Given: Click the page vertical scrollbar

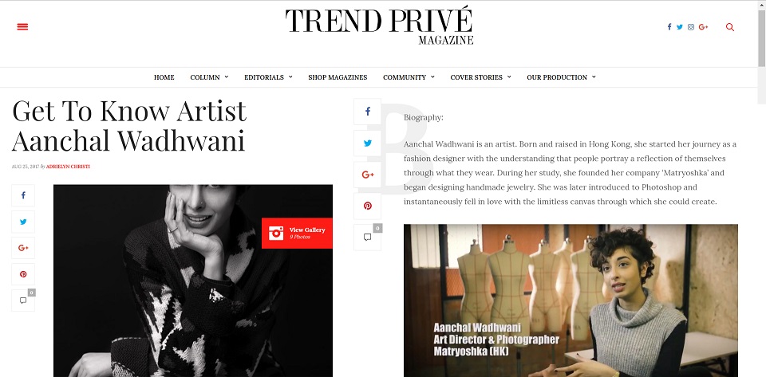Looking at the screenshot, I should [x=761, y=188].
